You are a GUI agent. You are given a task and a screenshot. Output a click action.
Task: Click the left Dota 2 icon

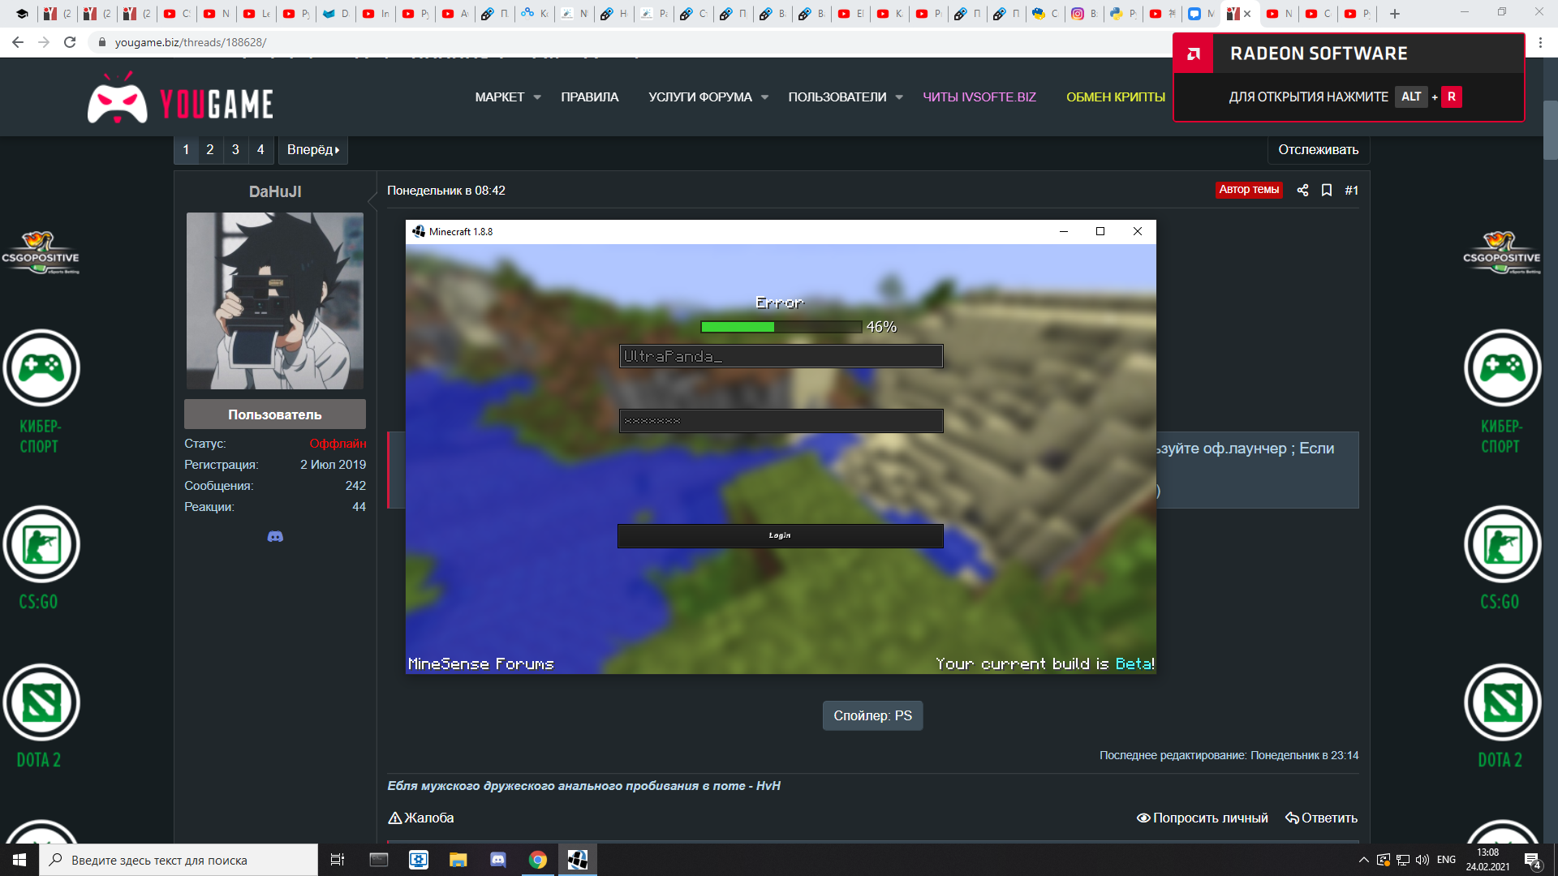pos(41,702)
